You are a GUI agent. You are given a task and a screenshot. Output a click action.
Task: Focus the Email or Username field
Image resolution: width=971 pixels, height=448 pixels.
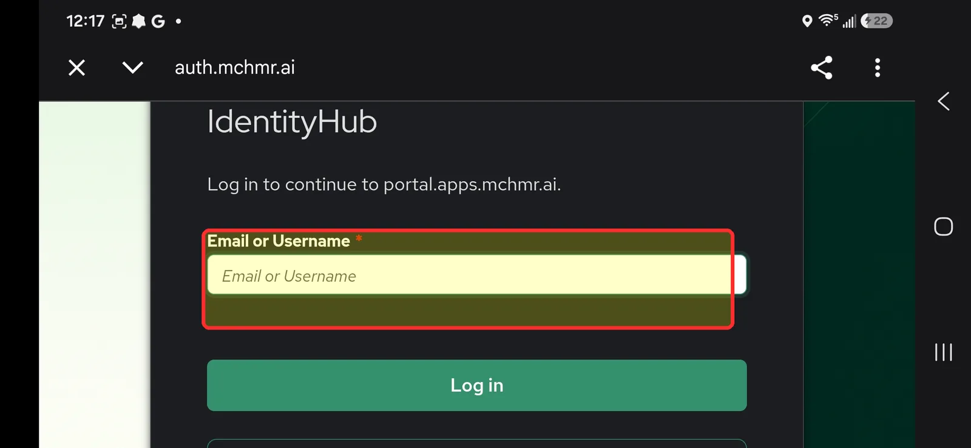click(477, 275)
